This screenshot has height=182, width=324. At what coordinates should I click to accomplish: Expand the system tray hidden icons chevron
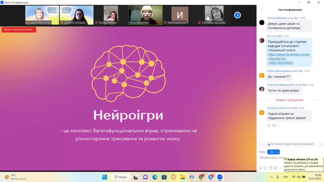[x=272, y=177]
